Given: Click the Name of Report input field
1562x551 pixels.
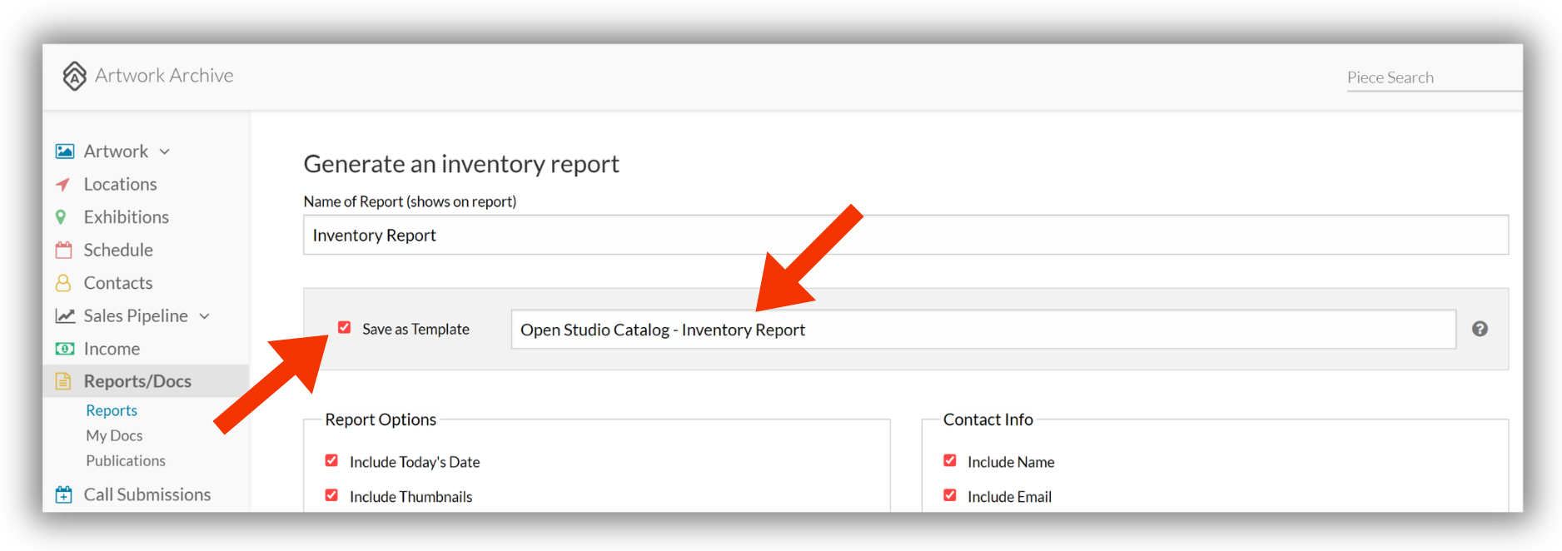Looking at the screenshot, I should point(905,235).
